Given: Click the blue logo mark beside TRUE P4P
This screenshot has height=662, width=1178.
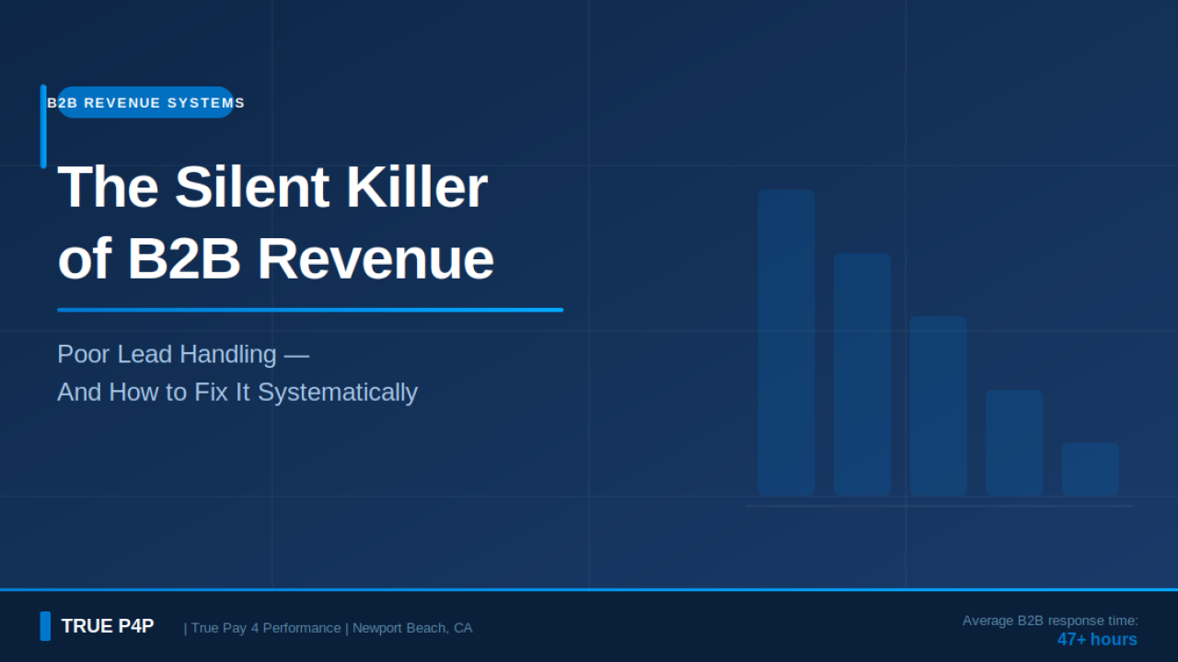Looking at the screenshot, I should tap(45, 626).
